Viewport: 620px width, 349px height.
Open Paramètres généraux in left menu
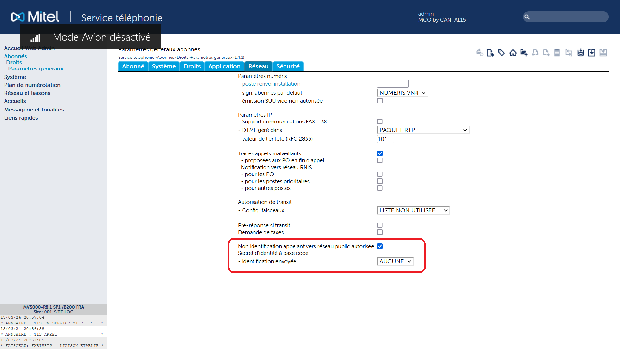click(36, 69)
